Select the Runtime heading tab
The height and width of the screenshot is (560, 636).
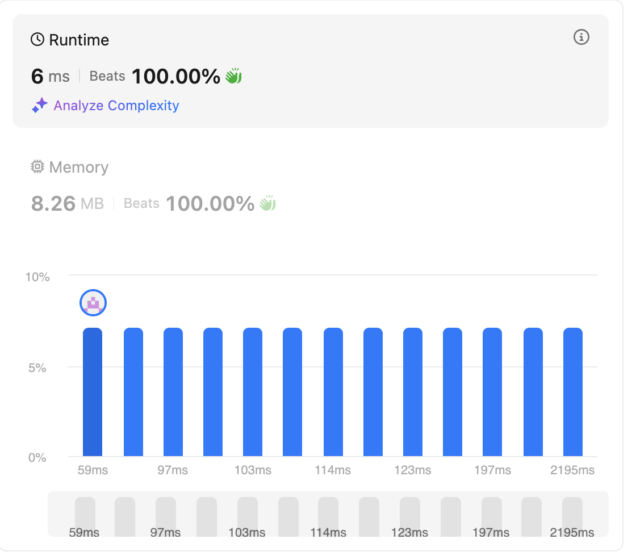(x=78, y=40)
